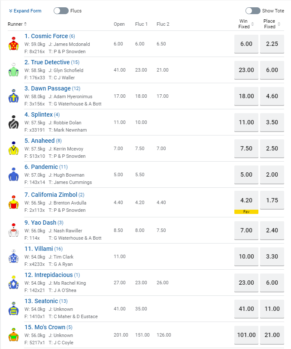The image size is (291, 349).
Task: Sort by Place Fixed column arrows
Action: click(279, 24)
